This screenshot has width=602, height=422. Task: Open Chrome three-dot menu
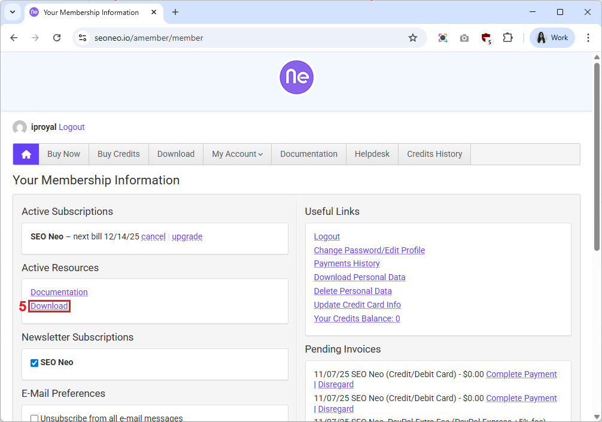click(x=588, y=38)
